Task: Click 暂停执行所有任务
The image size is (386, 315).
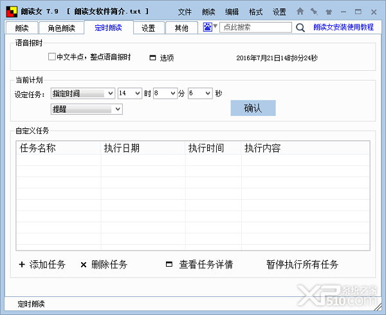Action: [302, 265]
